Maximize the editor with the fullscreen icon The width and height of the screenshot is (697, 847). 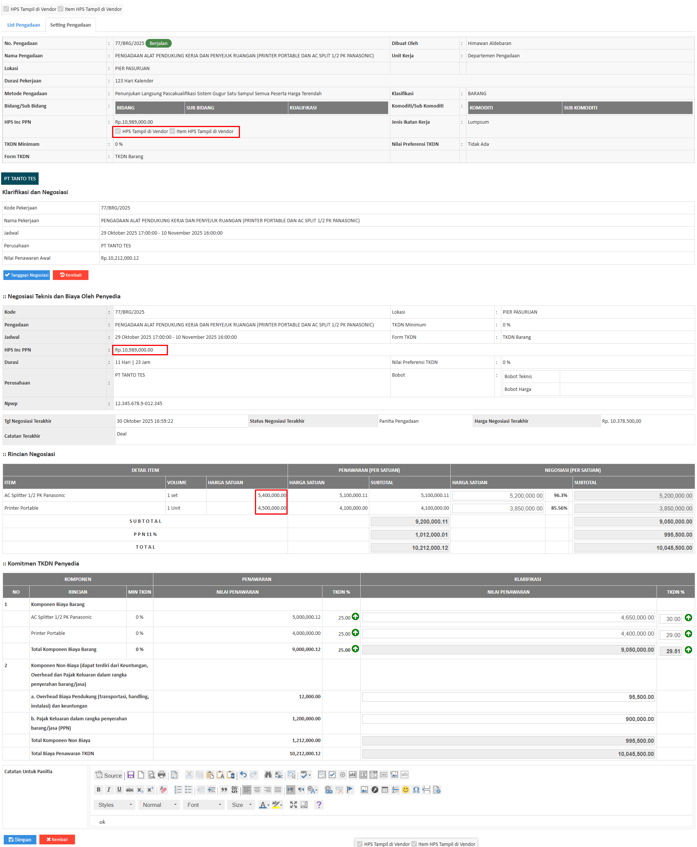[294, 805]
